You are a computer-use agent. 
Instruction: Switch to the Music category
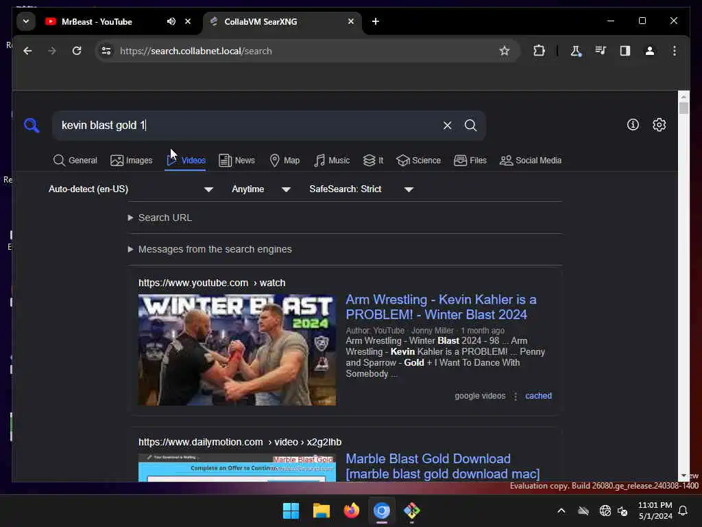pos(332,161)
